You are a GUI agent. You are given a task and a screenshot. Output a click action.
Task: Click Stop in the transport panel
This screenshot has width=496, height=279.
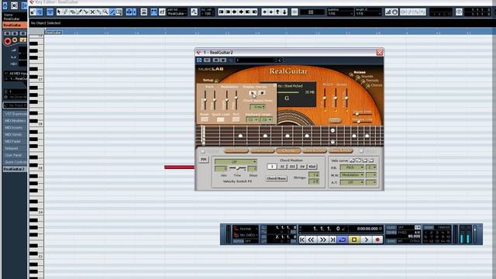[354, 239]
